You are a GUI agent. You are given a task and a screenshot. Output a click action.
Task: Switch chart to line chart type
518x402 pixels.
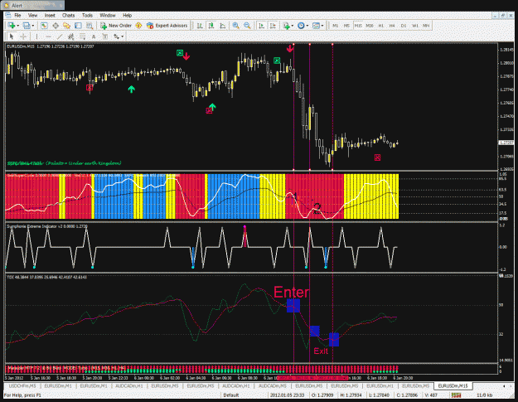point(223,26)
